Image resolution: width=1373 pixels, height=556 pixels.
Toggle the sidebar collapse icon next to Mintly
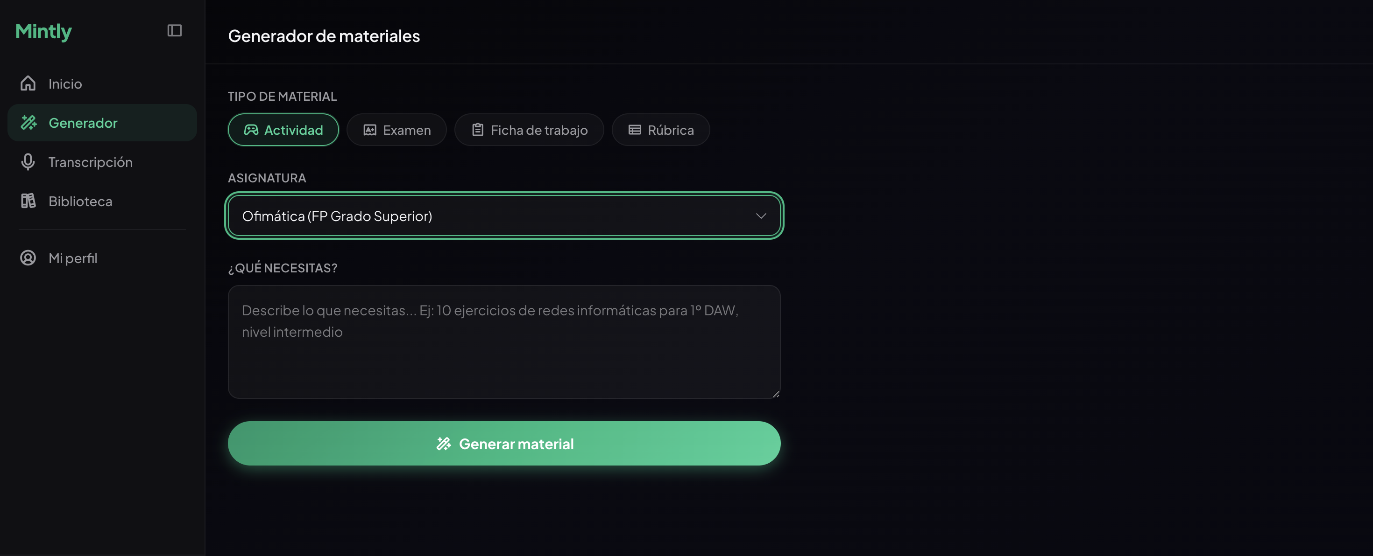coord(174,30)
